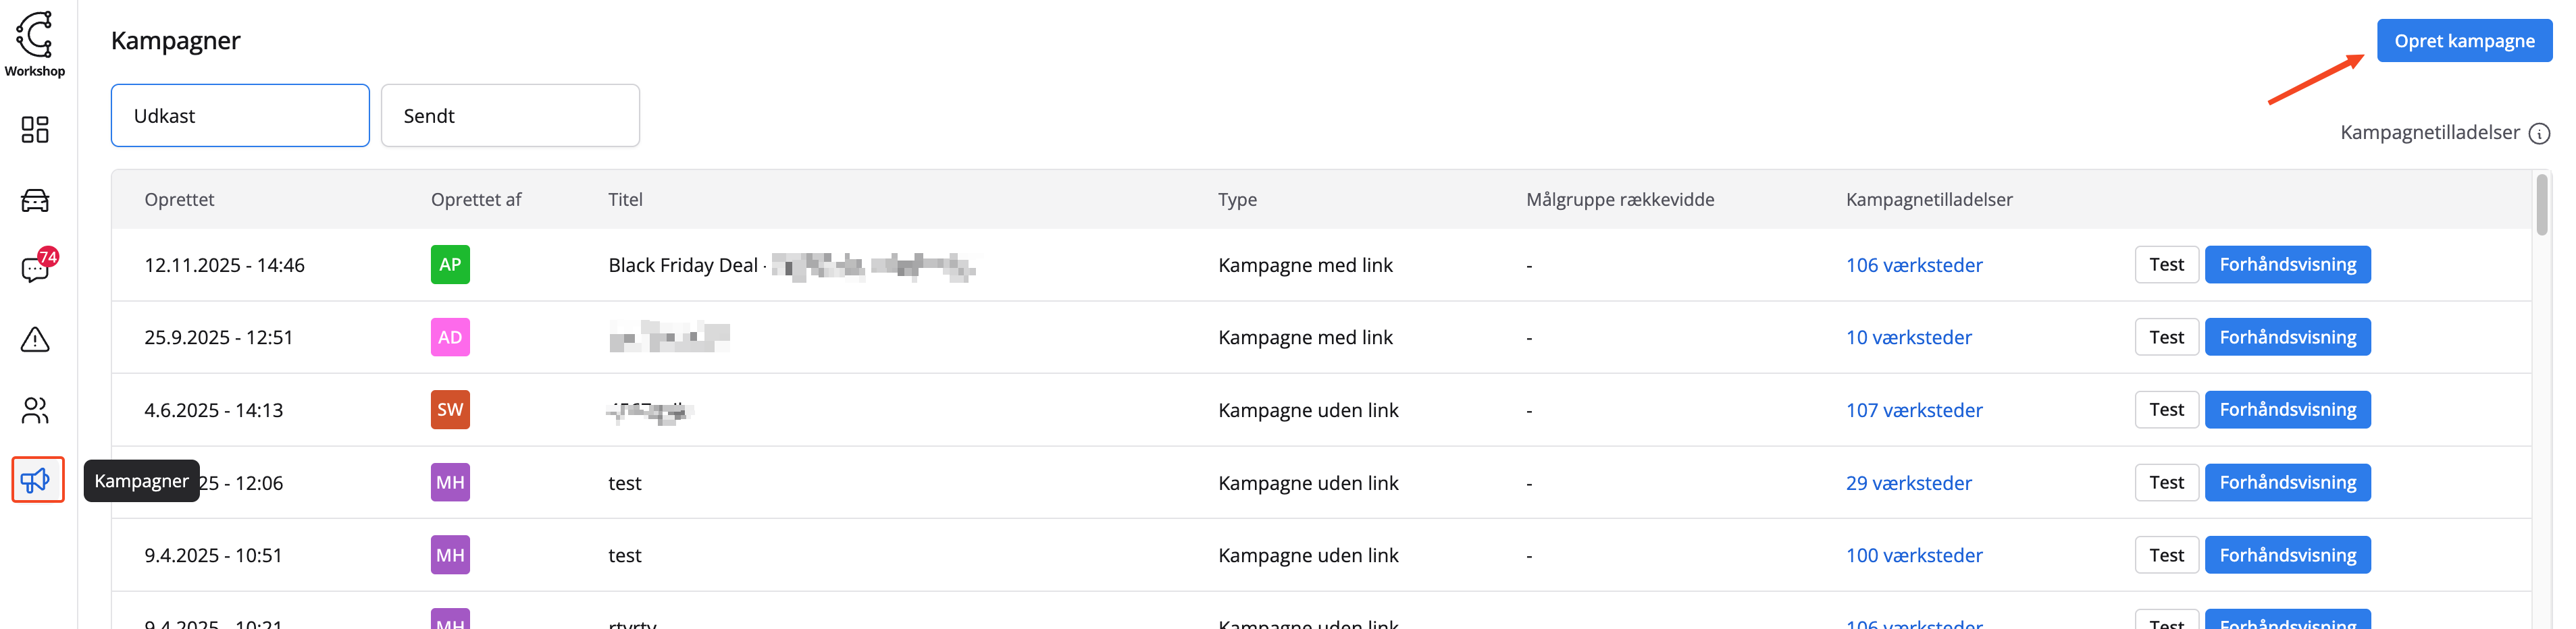Open the car vehicles icon

[35, 200]
